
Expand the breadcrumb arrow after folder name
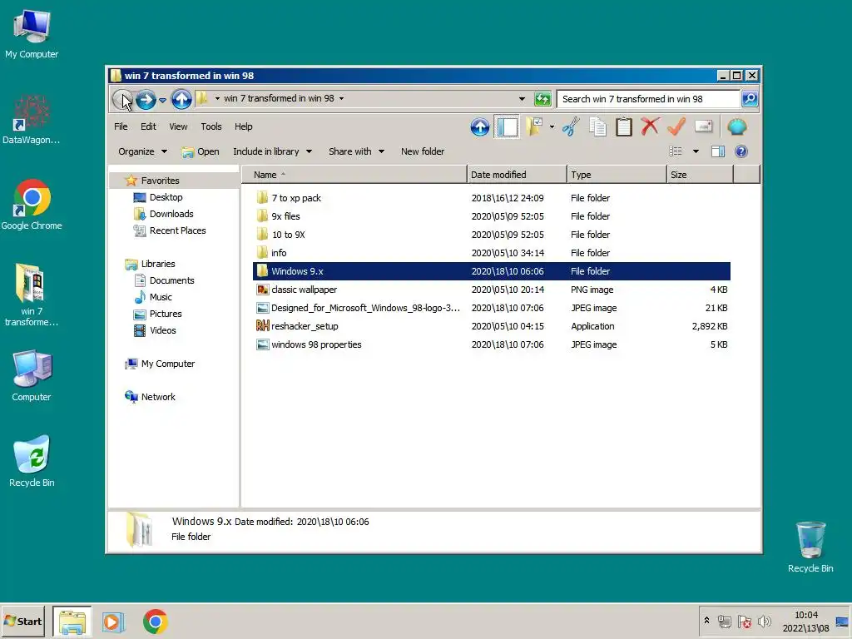pyautogui.click(x=342, y=98)
